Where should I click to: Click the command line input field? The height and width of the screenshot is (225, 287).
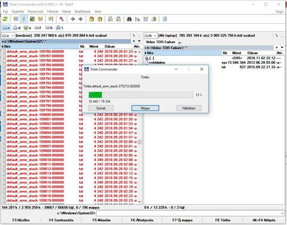click(x=188, y=213)
